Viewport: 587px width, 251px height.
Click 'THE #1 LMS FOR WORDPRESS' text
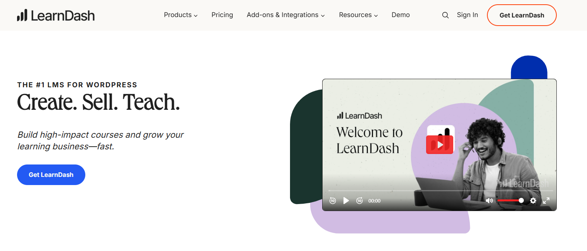pyautogui.click(x=77, y=85)
